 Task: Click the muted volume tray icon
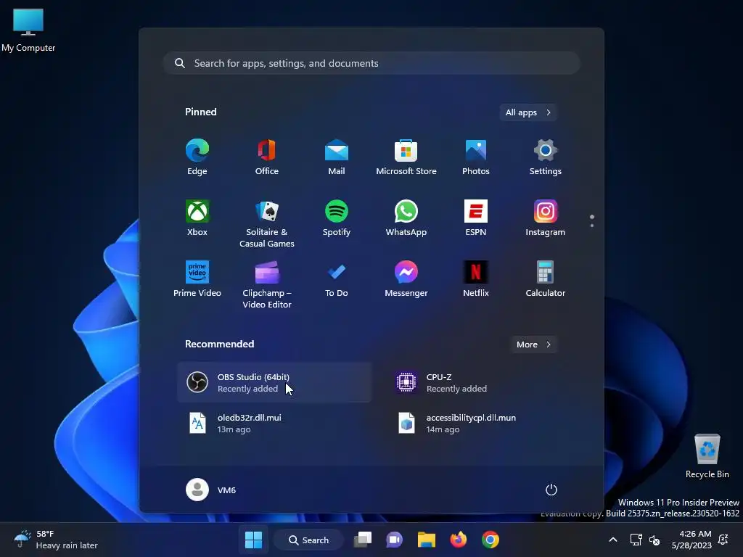pyautogui.click(x=654, y=540)
